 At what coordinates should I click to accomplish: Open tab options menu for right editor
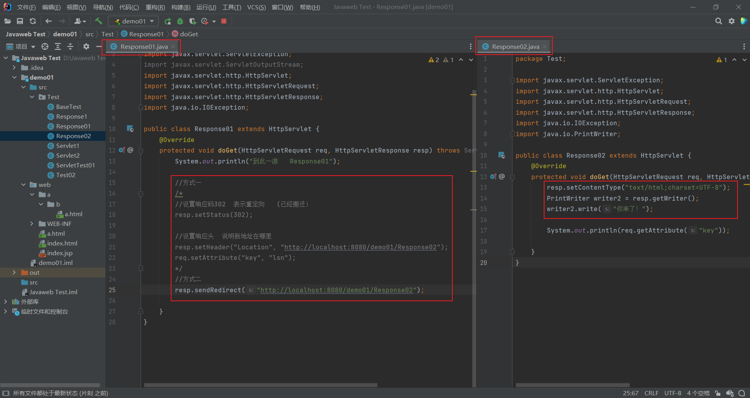click(x=744, y=46)
